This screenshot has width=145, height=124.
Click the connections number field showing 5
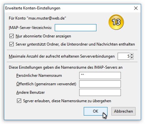point(124,56)
